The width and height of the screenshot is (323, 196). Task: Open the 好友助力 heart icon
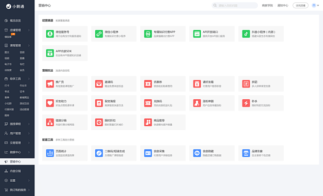pos(50,103)
